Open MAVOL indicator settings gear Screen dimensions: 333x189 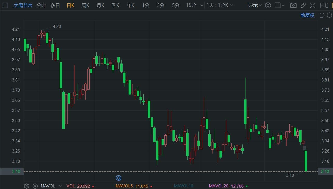point(26,186)
